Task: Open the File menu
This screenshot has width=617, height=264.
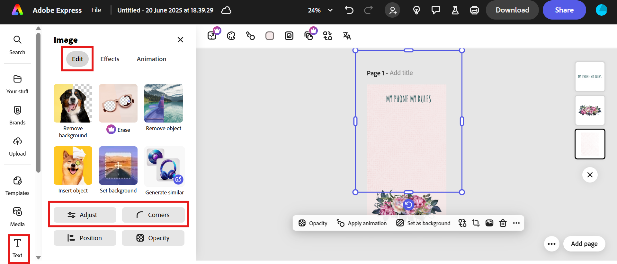Action: pos(96,10)
